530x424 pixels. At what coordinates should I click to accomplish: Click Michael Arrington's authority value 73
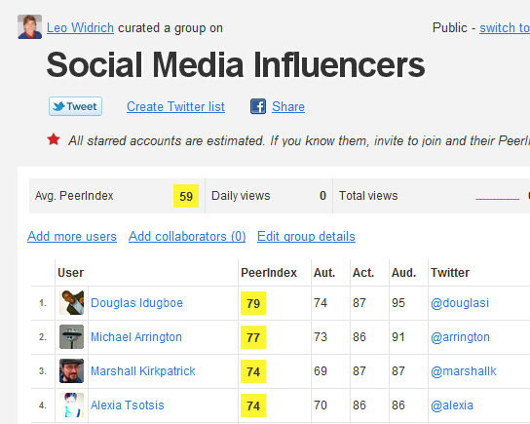point(321,337)
